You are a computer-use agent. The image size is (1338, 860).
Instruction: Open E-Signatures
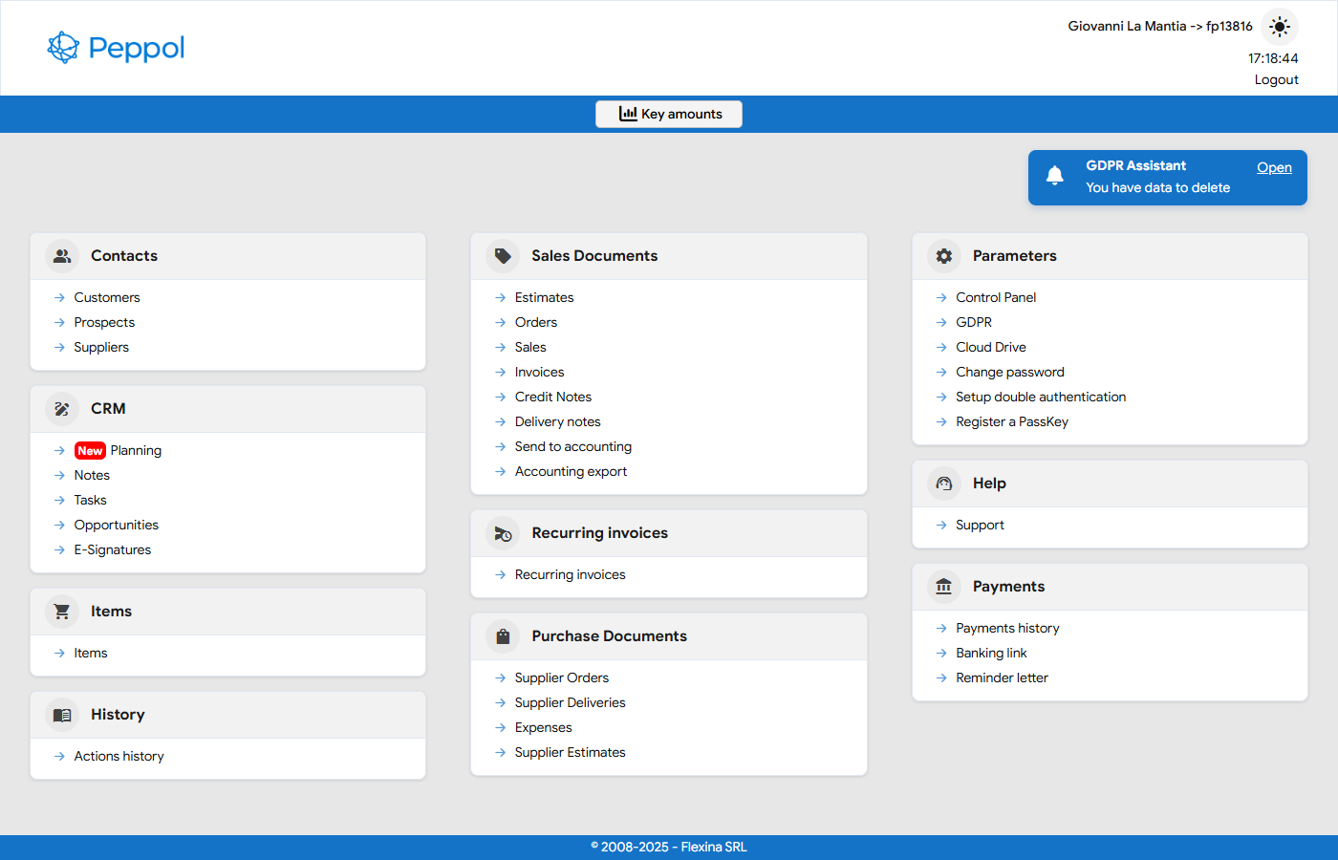[113, 549]
